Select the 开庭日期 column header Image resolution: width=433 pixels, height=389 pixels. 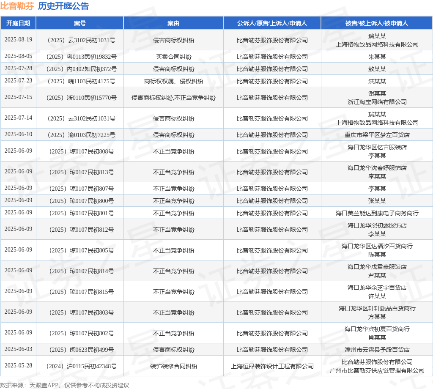coord(18,23)
